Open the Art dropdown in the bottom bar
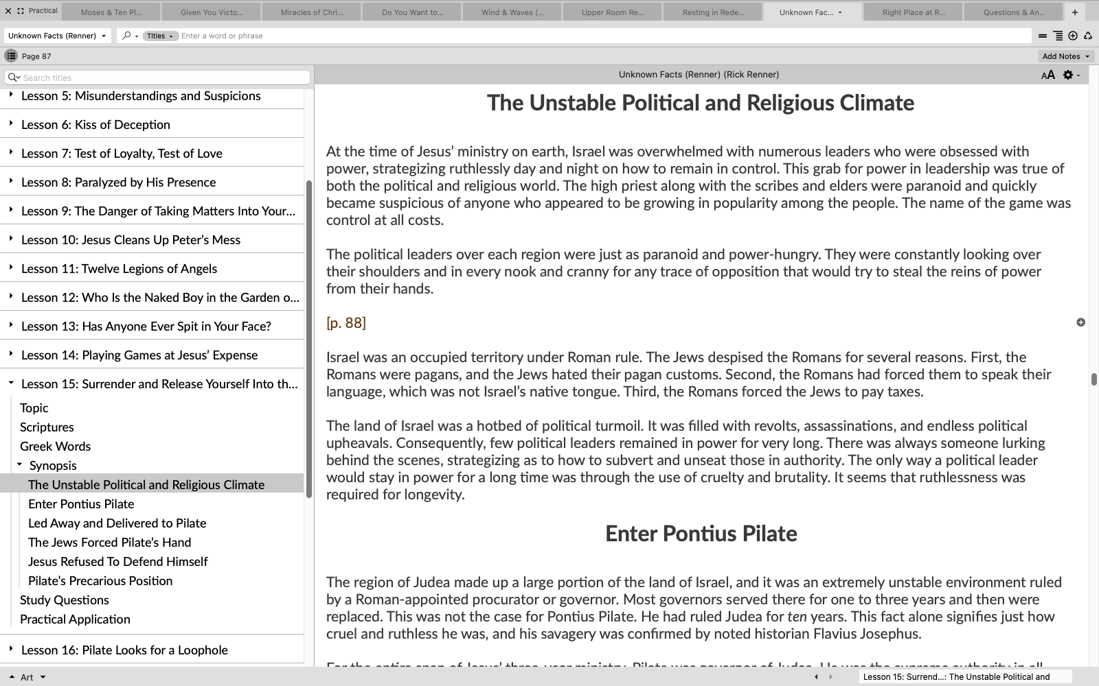The image size is (1099, 686). (x=27, y=677)
